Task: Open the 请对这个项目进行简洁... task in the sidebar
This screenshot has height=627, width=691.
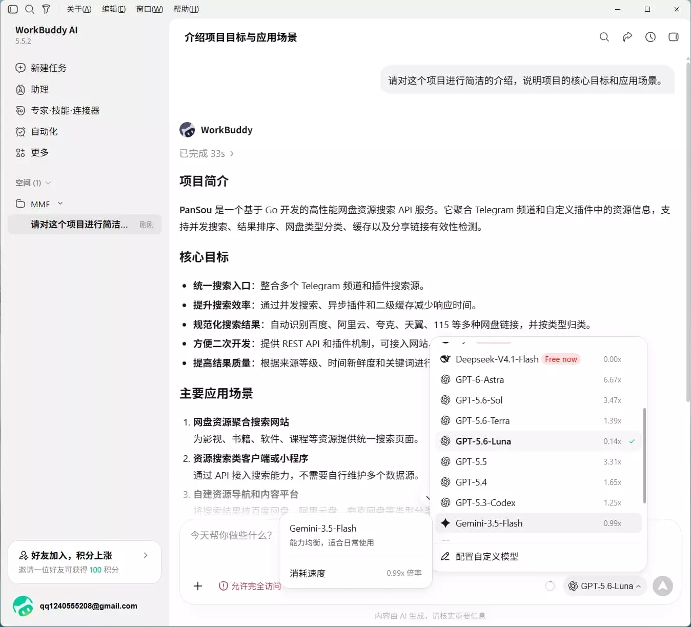Action: pos(85,225)
